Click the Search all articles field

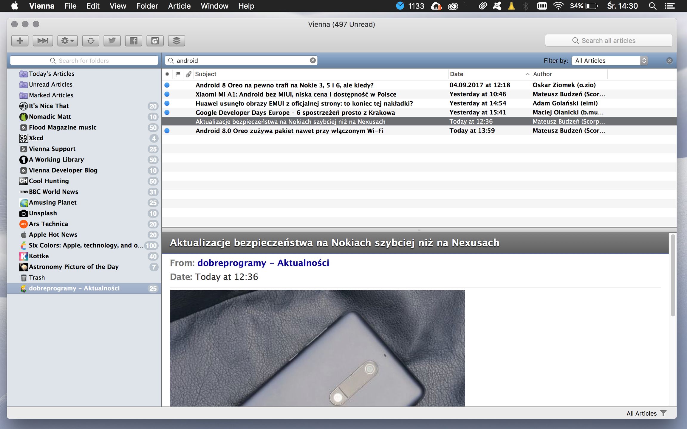[608, 40]
